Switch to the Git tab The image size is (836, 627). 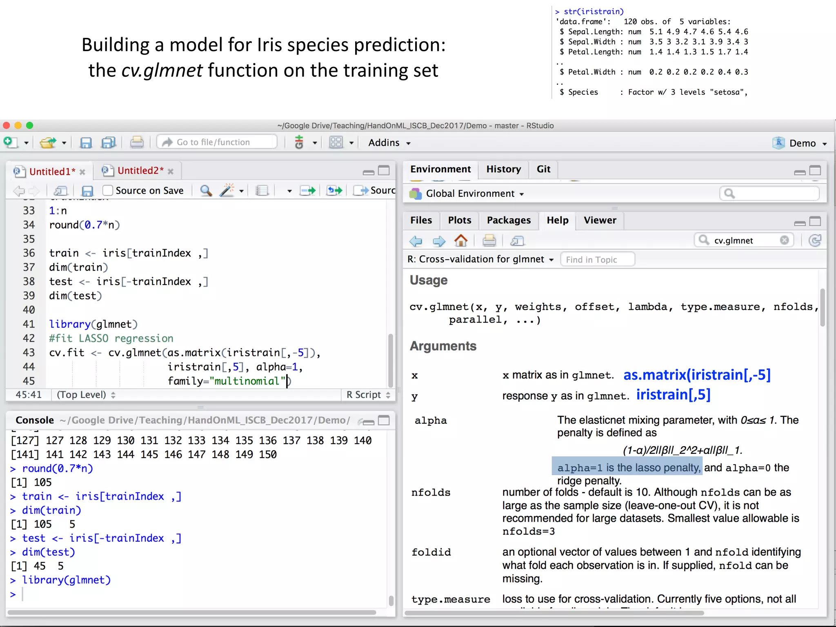543,169
